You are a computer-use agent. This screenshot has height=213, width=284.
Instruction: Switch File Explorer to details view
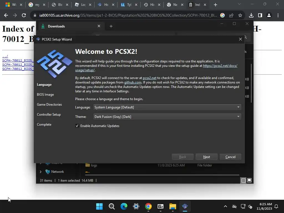(x=244, y=180)
